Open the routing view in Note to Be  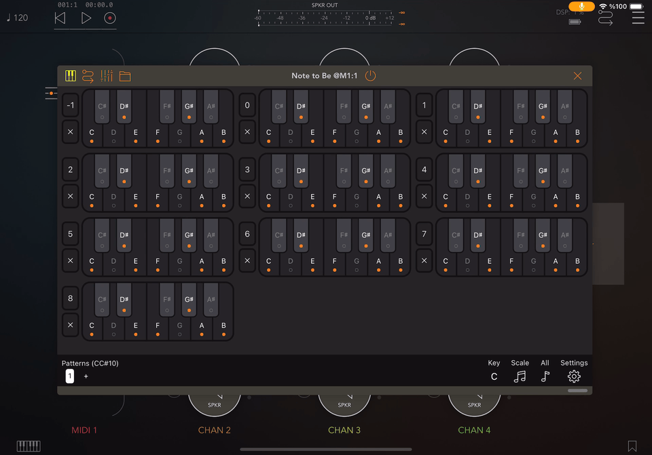[88, 76]
